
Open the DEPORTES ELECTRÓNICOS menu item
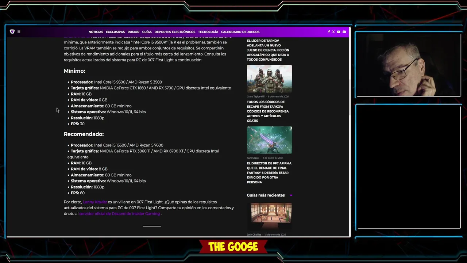tap(175, 32)
